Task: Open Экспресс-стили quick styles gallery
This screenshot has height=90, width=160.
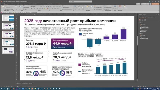Action: pos(92,7)
